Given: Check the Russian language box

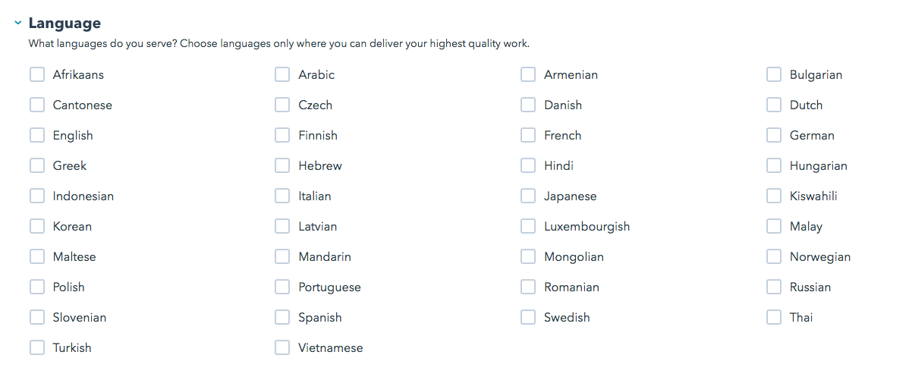Looking at the screenshot, I should [774, 287].
